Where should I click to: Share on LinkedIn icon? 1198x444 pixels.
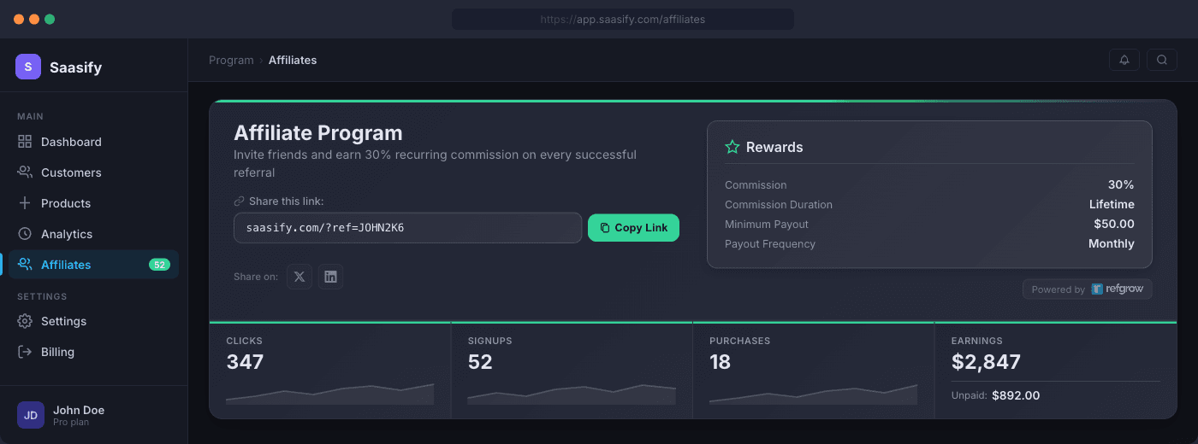coord(331,277)
